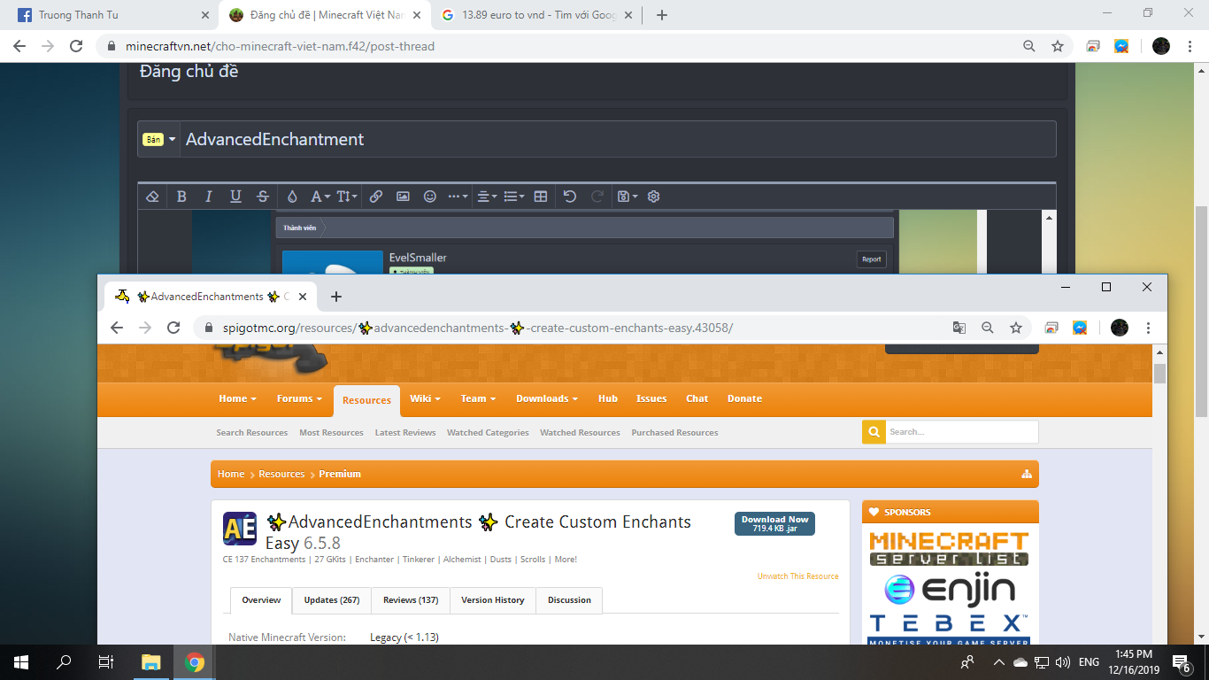Click the Download Now button
Viewport: 1209px width, 680px height.
coord(774,523)
